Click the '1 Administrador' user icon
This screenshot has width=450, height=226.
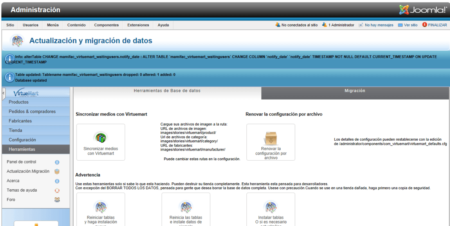click(324, 25)
